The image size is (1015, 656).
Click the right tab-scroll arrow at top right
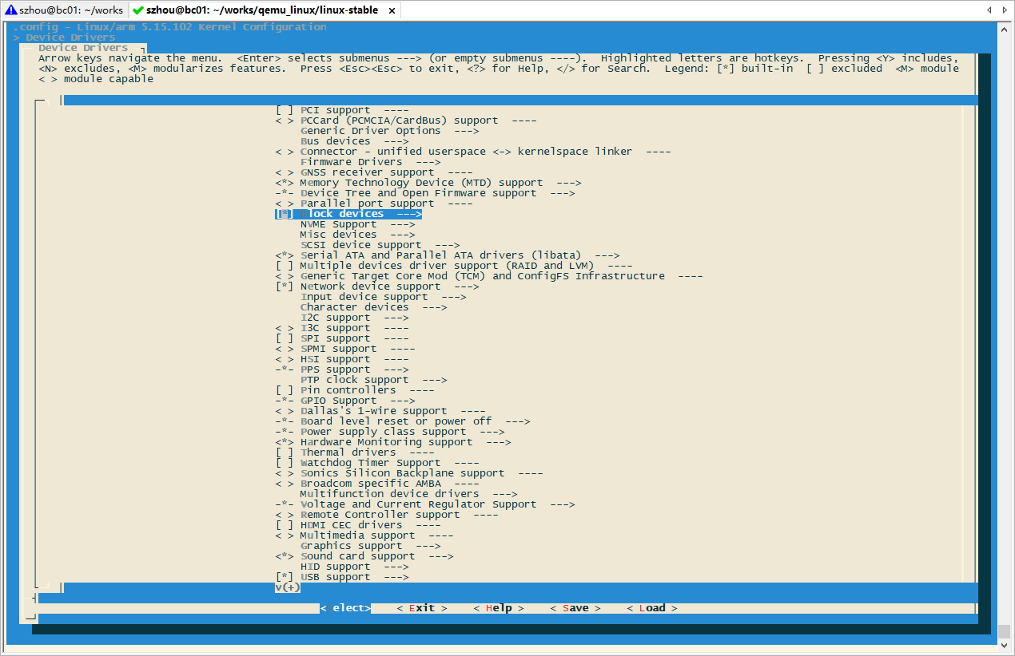coord(1005,10)
